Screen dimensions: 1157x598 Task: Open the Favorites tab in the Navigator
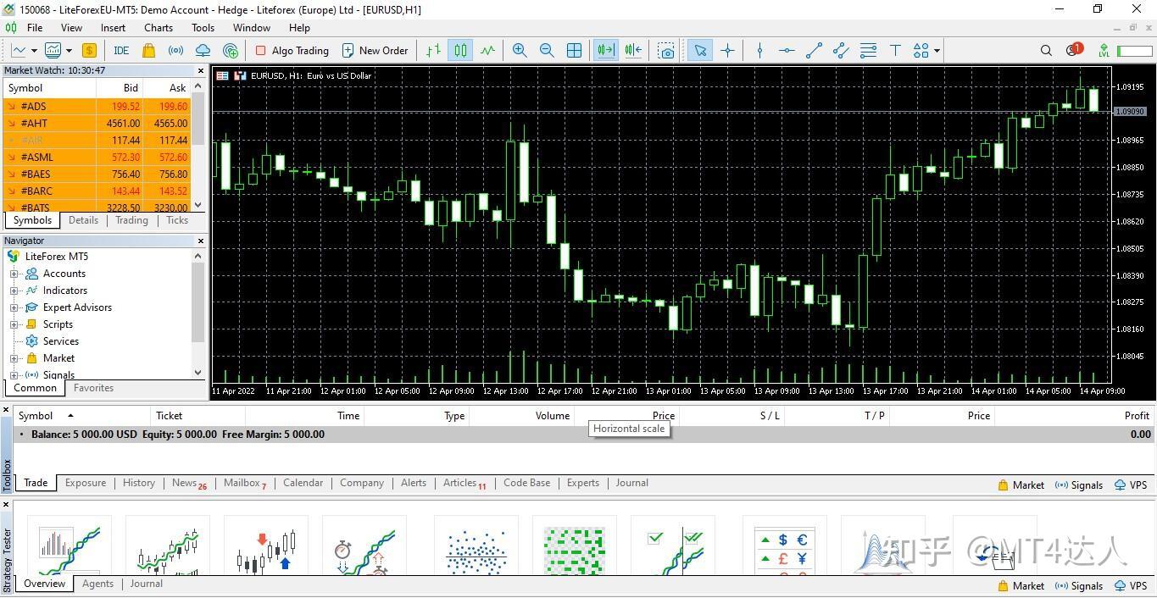tap(93, 388)
